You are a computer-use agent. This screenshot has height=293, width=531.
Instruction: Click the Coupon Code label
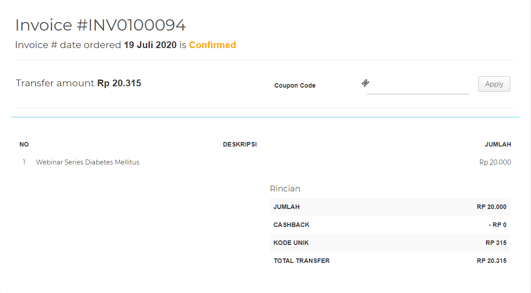[x=295, y=85]
